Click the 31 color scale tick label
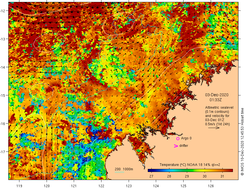This screenshot has height=188, width=244. (x=222, y=176)
